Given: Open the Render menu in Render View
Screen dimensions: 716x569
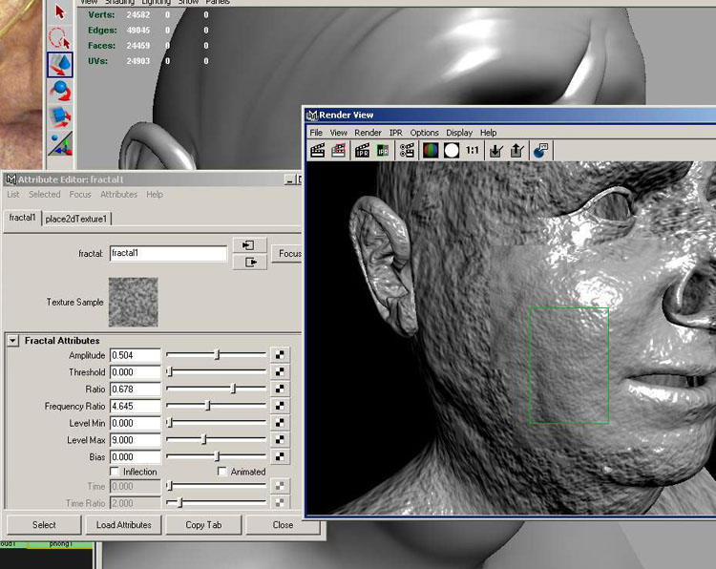Looking at the screenshot, I should 368,133.
